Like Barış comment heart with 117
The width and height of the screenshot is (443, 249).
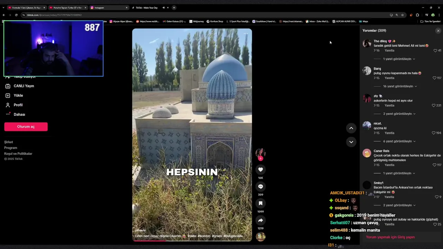point(435,78)
